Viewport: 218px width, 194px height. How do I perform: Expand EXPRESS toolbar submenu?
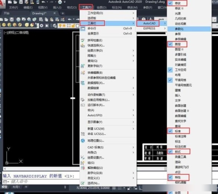point(152,28)
